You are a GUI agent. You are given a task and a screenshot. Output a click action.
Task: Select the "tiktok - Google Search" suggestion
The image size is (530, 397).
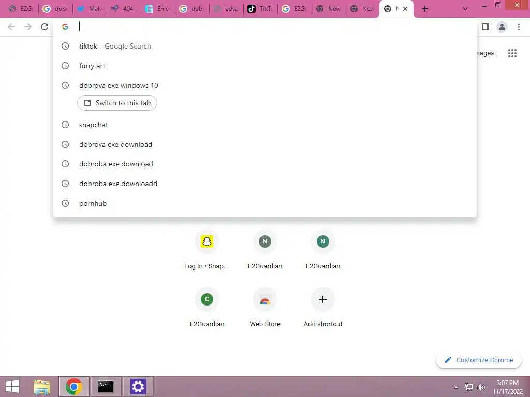[265, 46]
